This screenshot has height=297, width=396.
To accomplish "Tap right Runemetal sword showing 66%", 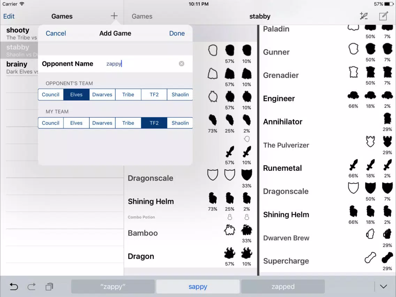I will (353, 165).
